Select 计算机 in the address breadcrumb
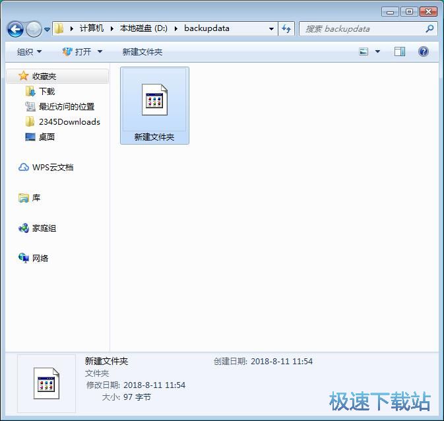 92,28
